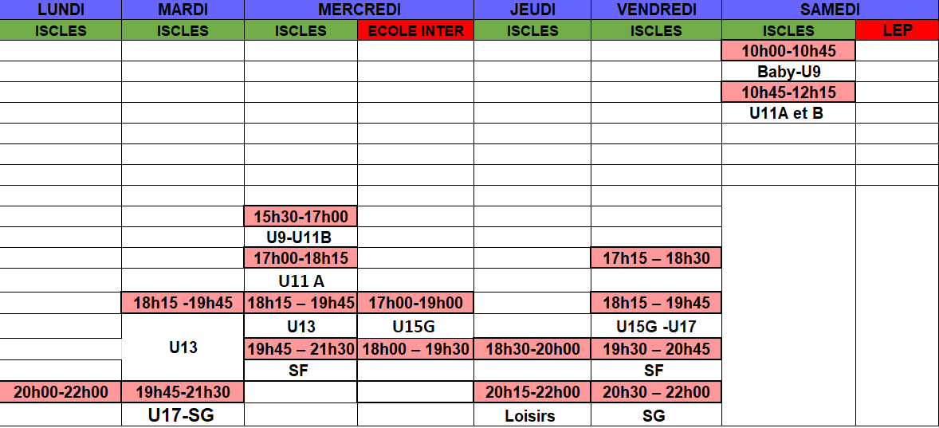The height and width of the screenshot is (428, 939).
Task: Select the U15G -U17 Friday cell
Action: click(656, 326)
